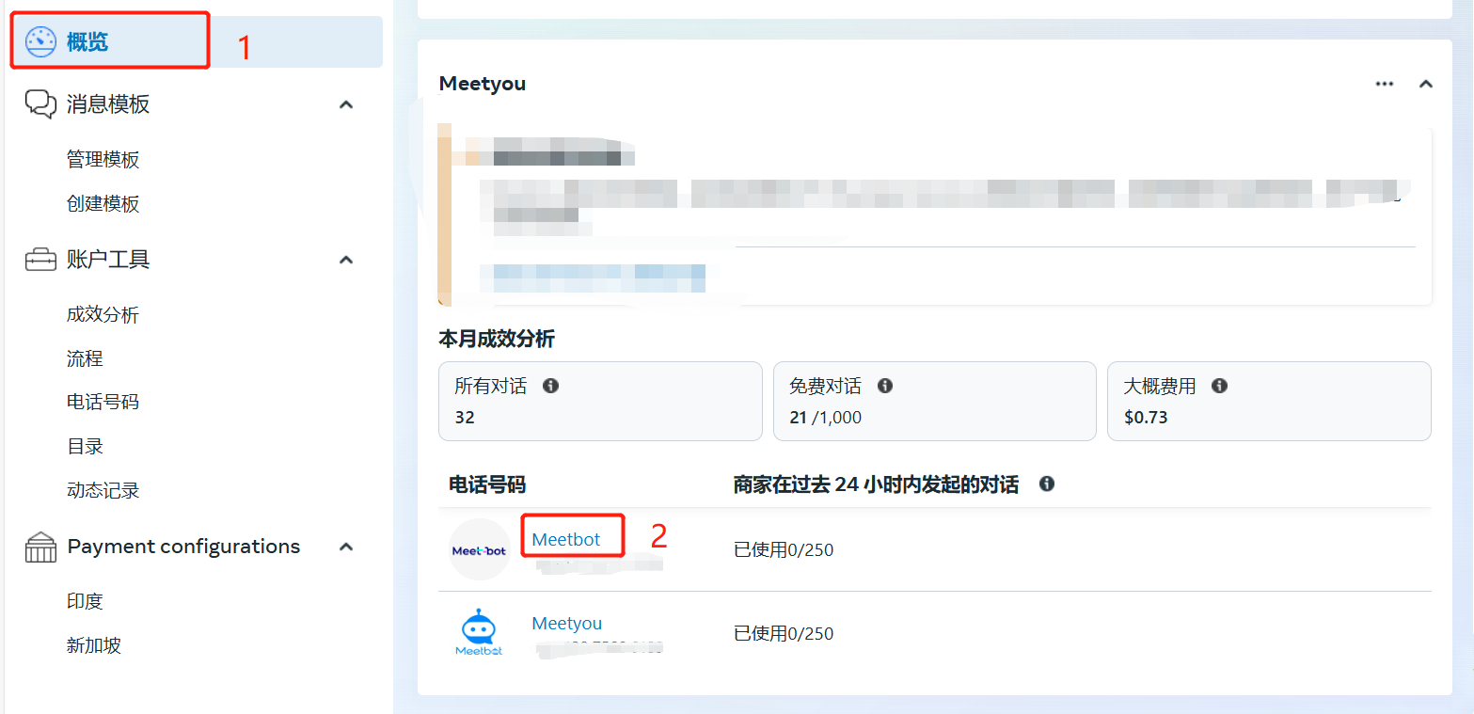Click 已使用0/250 in the Meetbot row
This screenshot has height=714, width=1474.
pos(784,549)
